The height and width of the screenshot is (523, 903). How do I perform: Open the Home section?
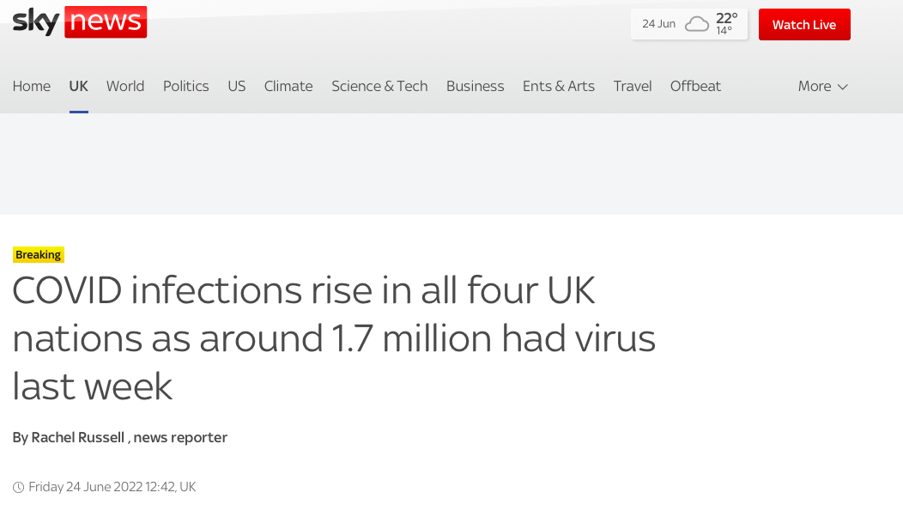click(32, 86)
